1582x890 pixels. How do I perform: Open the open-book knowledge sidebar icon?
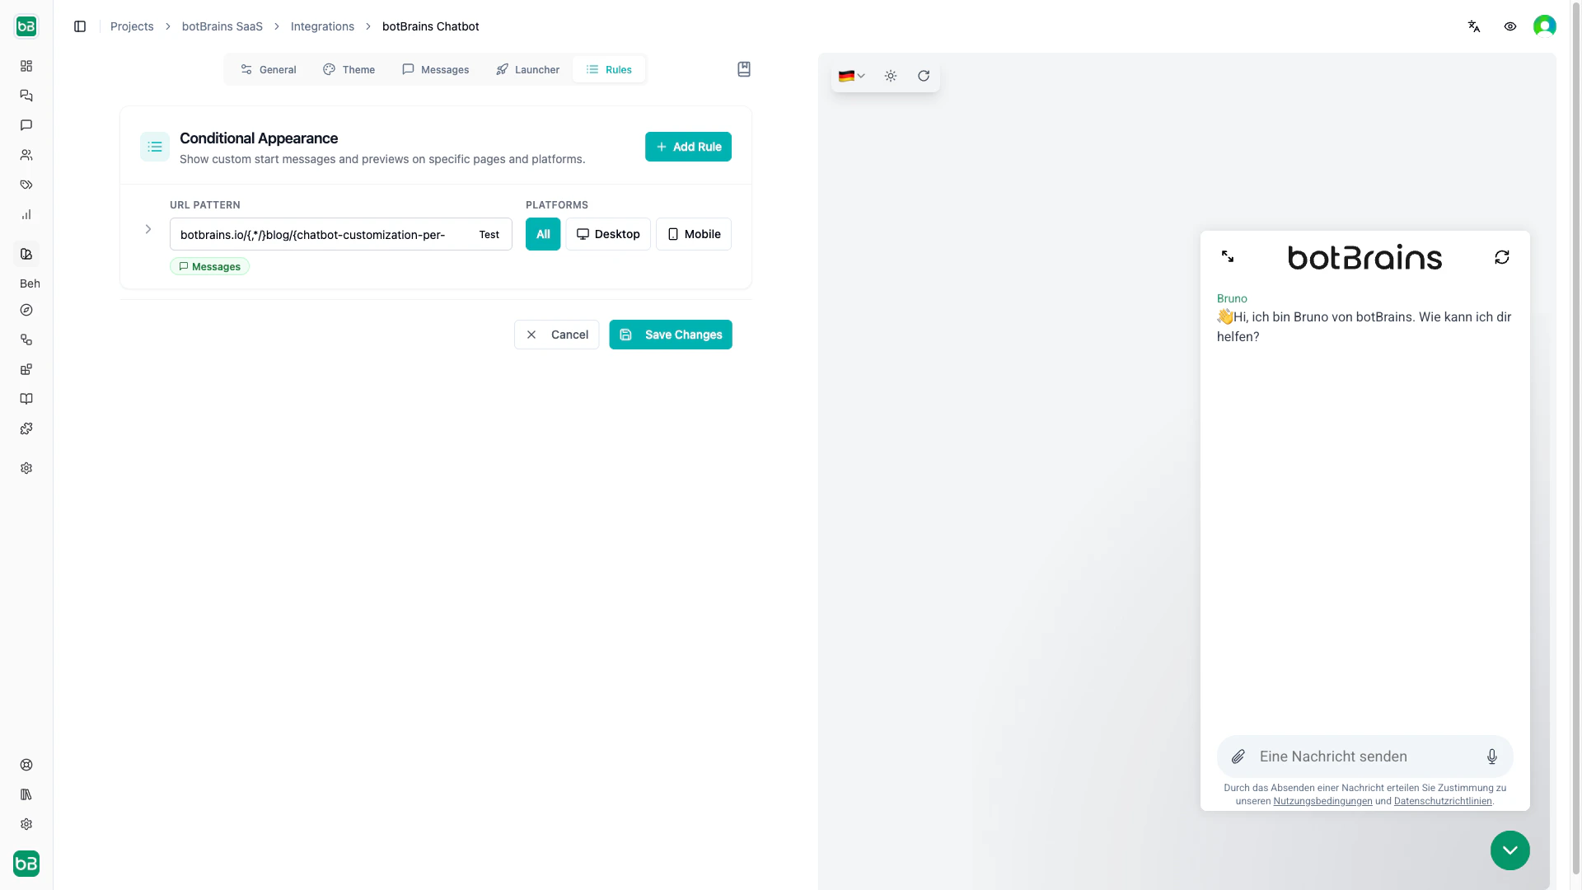click(26, 399)
